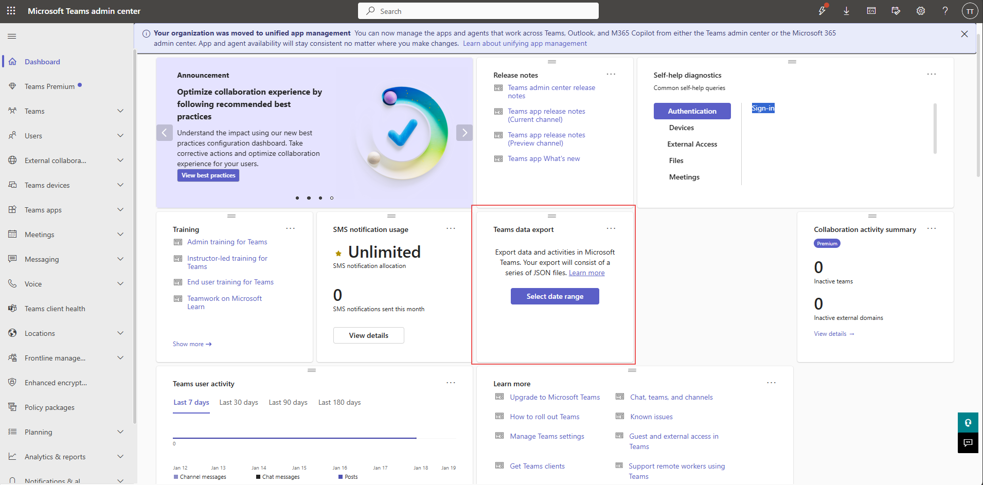Viewport: 983px width, 485px height.
Task: Open the help question mark icon
Action: point(945,11)
